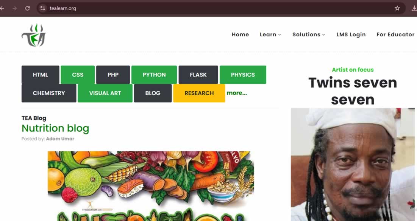
Task: Reload the page with refresh icon
Action: [27, 8]
